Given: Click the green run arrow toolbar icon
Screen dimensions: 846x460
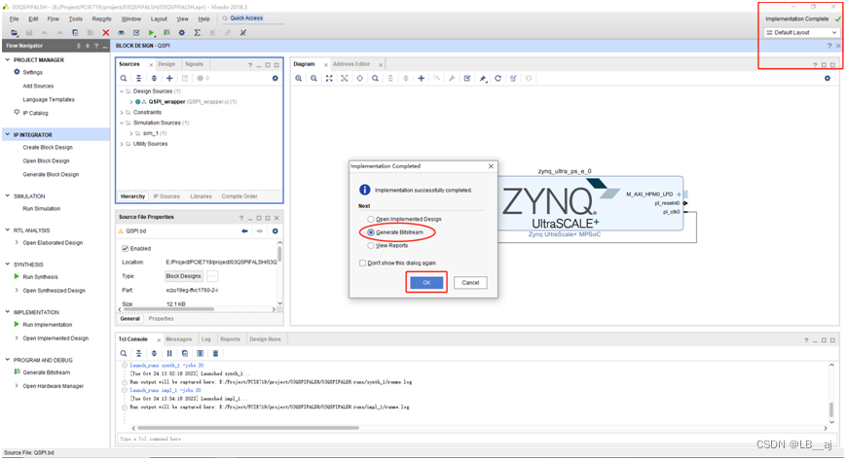Looking at the screenshot, I should 152,33.
